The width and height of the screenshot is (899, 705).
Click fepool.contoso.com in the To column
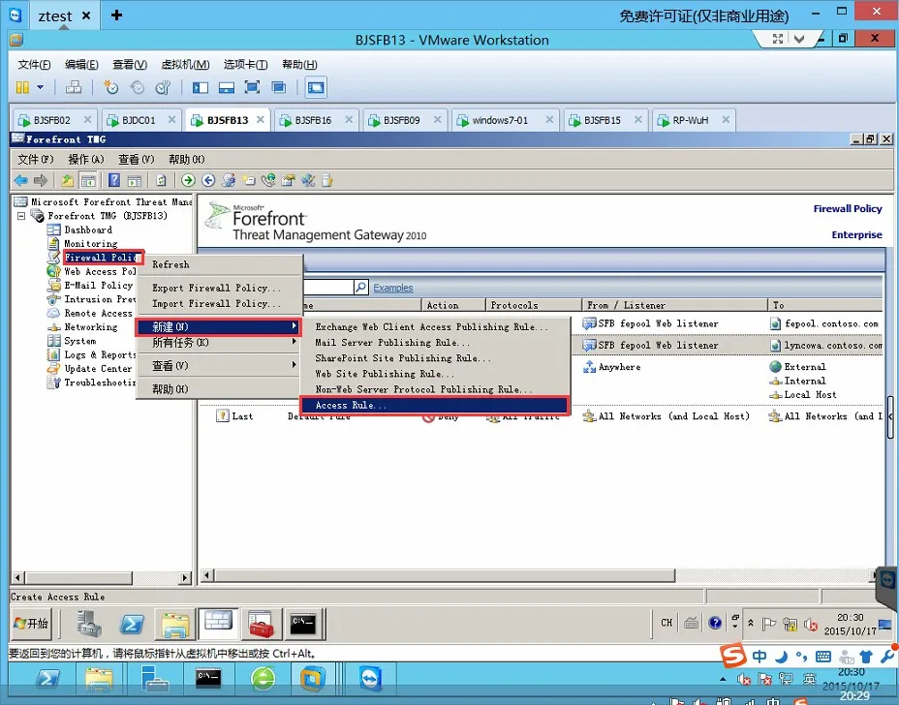tap(831, 323)
